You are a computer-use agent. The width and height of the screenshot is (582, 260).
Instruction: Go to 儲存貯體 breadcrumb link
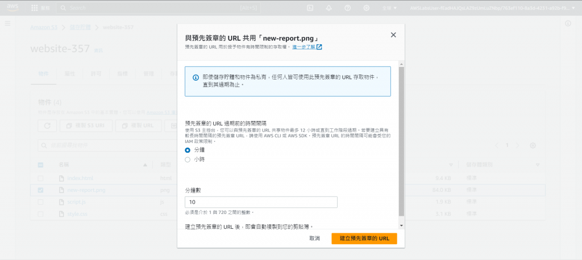coord(80,27)
